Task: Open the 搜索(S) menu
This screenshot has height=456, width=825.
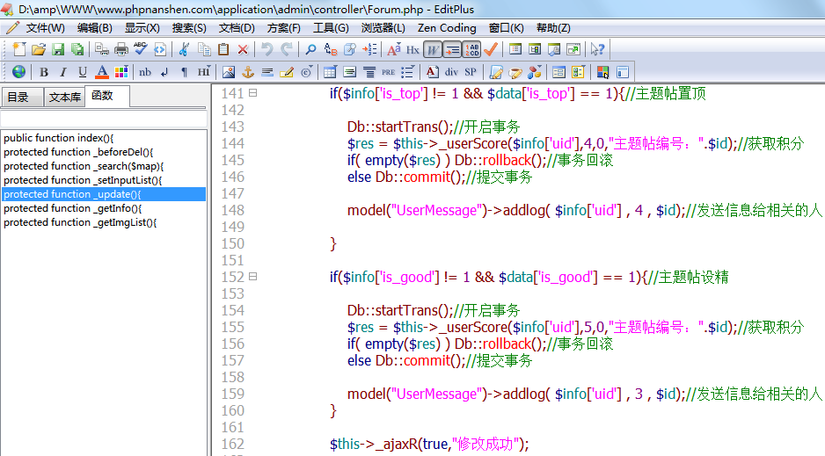Action: pos(189,28)
